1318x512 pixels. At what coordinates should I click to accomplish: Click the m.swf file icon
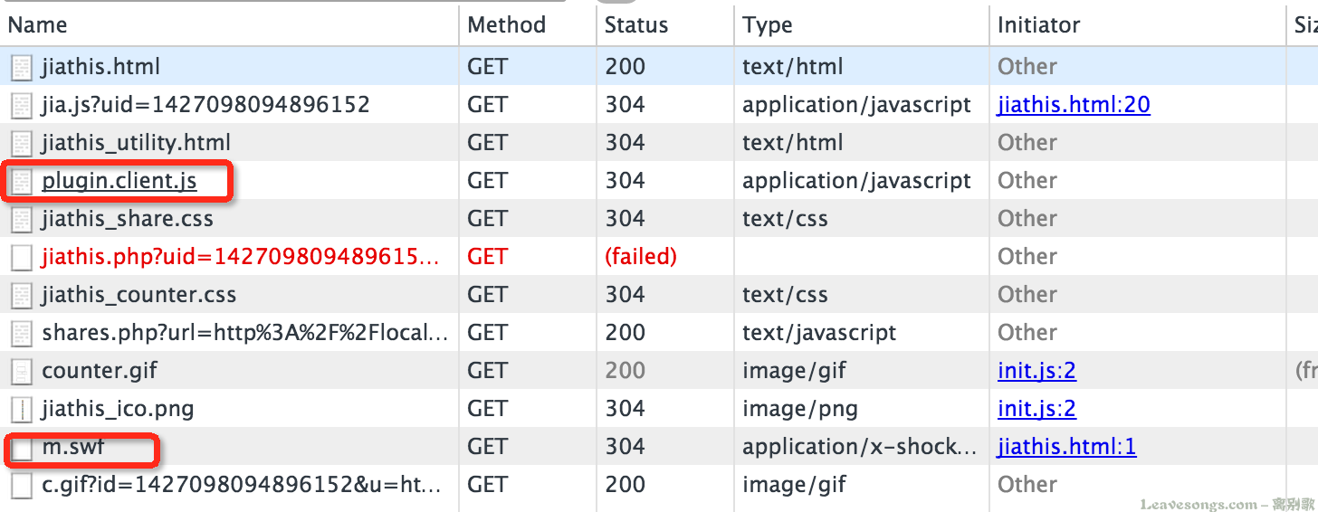(22, 447)
